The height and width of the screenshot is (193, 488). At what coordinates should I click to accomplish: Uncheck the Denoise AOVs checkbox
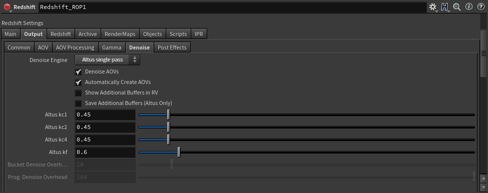point(79,72)
